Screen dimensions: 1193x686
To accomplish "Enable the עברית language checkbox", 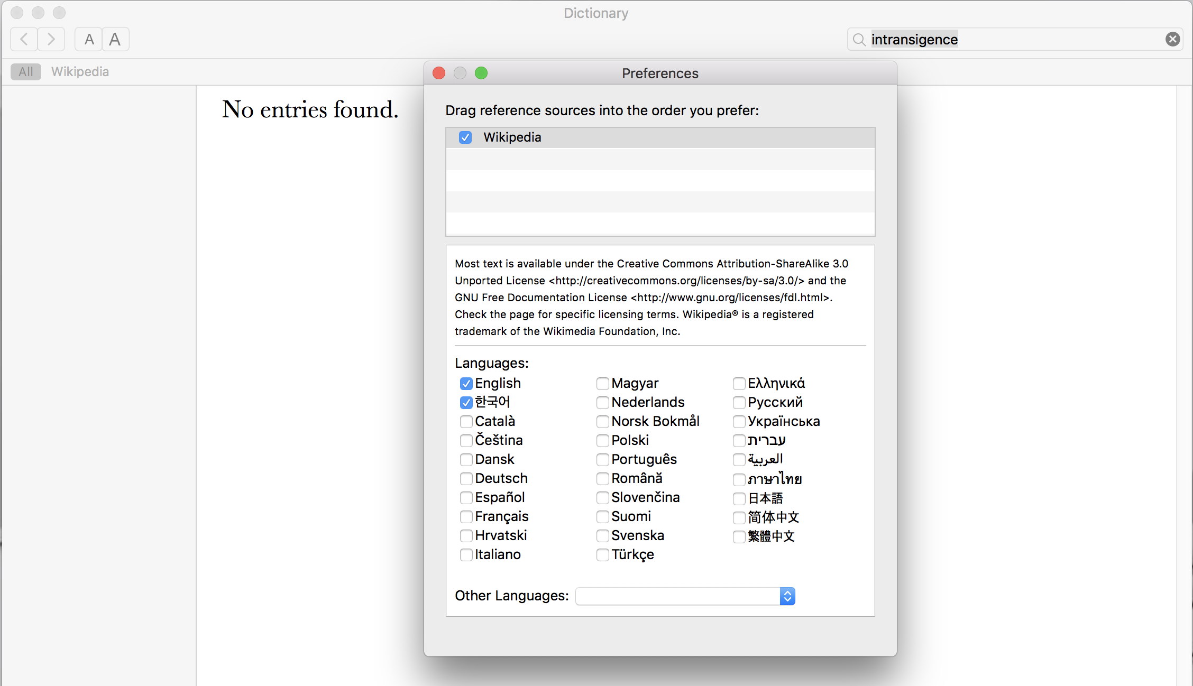I will click(x=739, y=440).
